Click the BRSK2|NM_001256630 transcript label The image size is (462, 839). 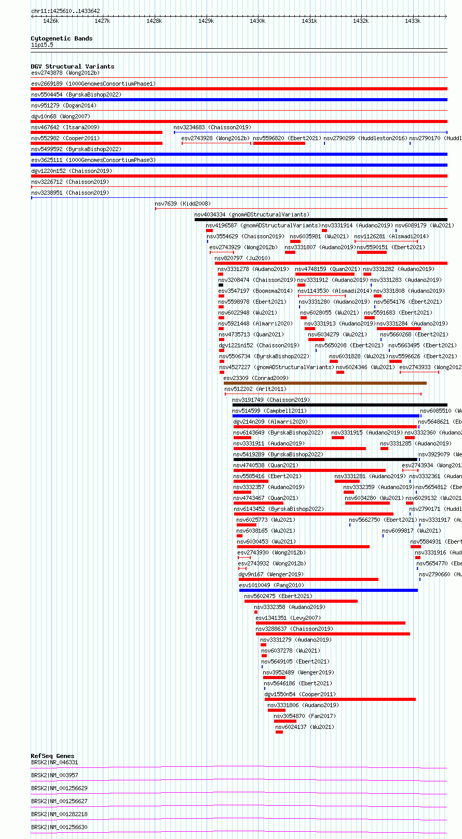tap(59, 827)
